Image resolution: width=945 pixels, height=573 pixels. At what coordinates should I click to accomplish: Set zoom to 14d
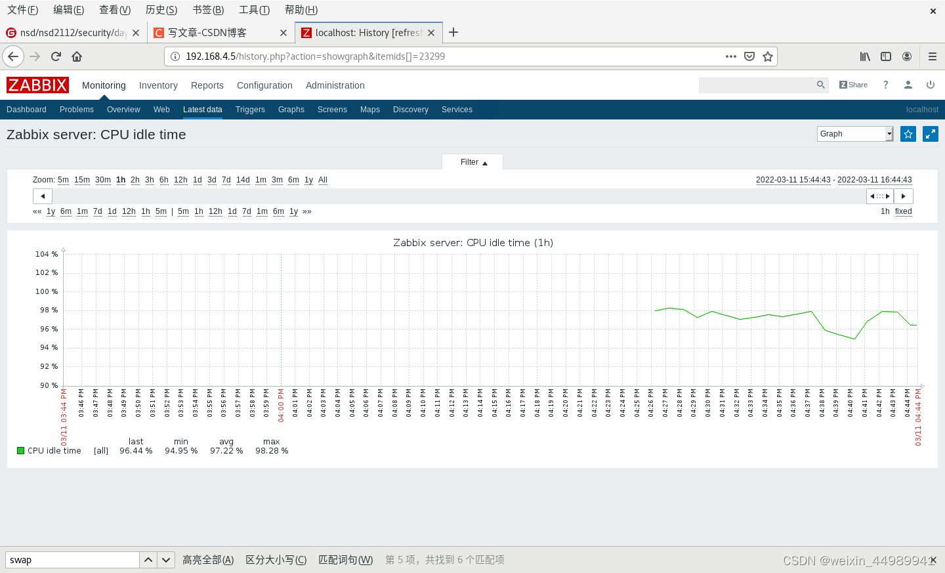243,180
